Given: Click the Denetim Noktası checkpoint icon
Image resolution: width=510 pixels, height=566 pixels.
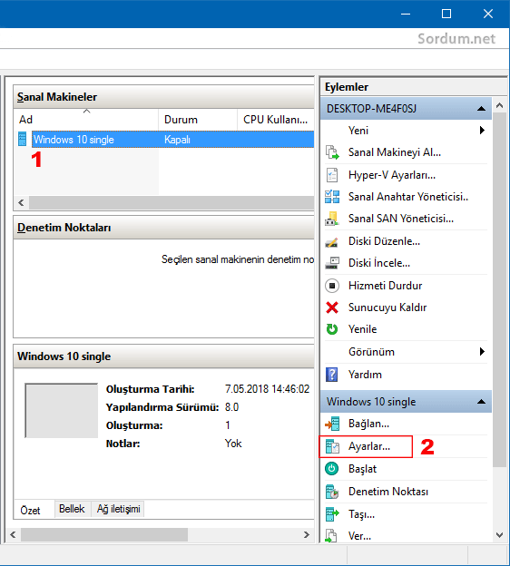Looking at the screenshot, I should pyautogui.click(x=332, y=492).
